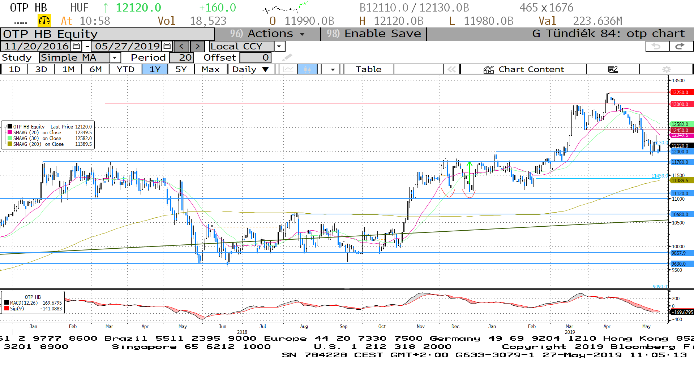Click the 13250.0 red price level label

[682, 92]
